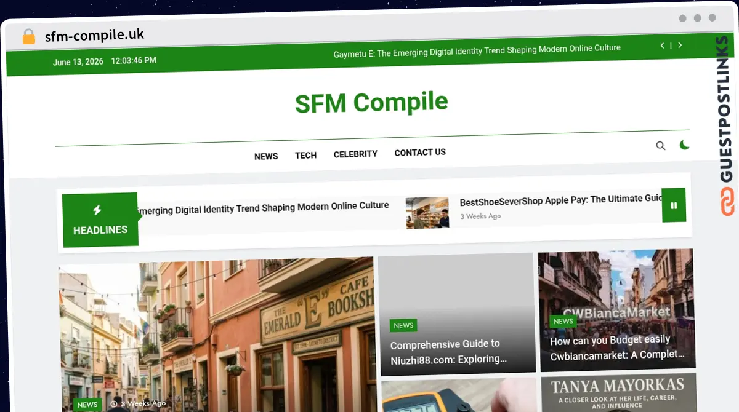Open the BestShoeSeverShop ticker thumbnail

(x=427, y=213)
